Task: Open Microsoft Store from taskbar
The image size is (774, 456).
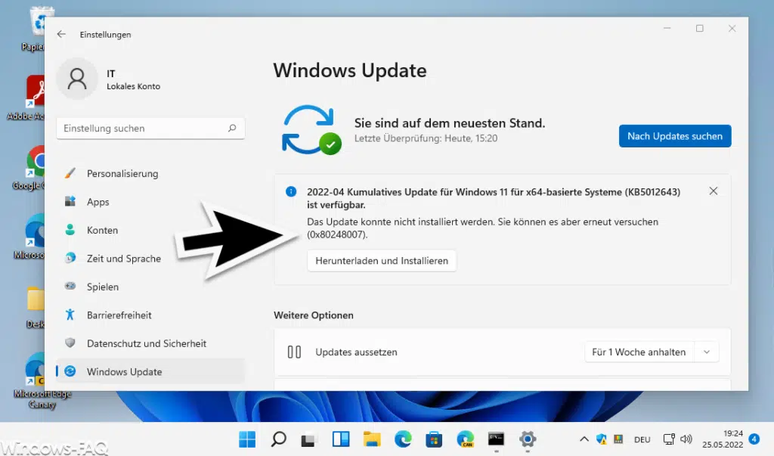Action: (433, 439)
